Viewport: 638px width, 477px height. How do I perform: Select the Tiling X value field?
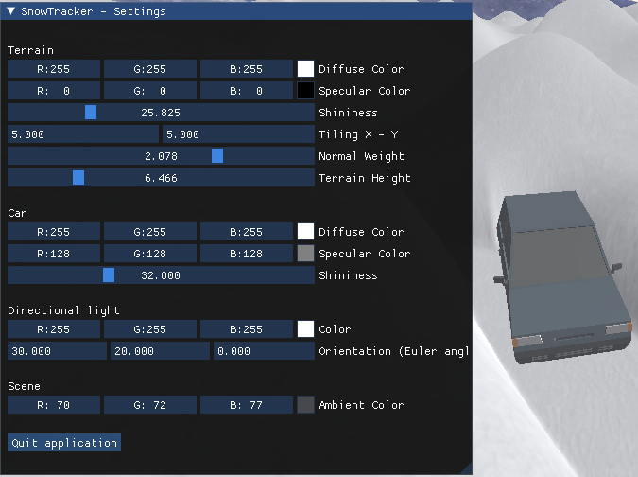[83, 134]
